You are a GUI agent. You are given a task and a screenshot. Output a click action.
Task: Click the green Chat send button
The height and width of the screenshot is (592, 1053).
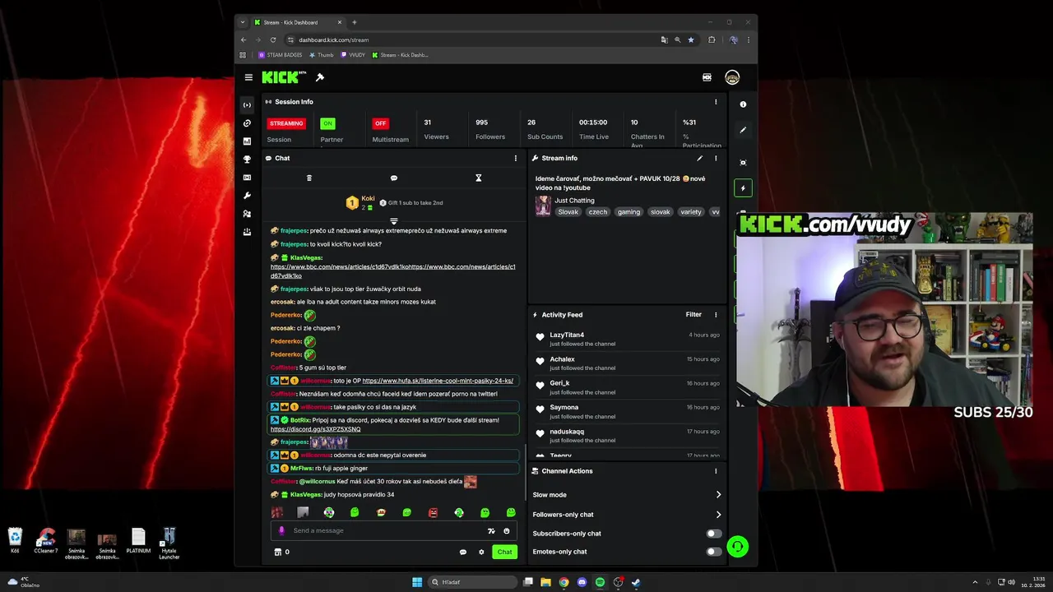(504, 552)
